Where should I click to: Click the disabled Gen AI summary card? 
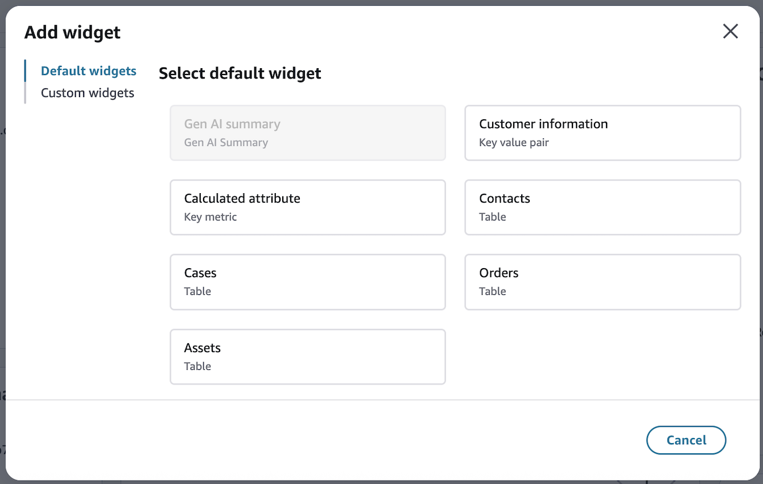click(307, 132)
